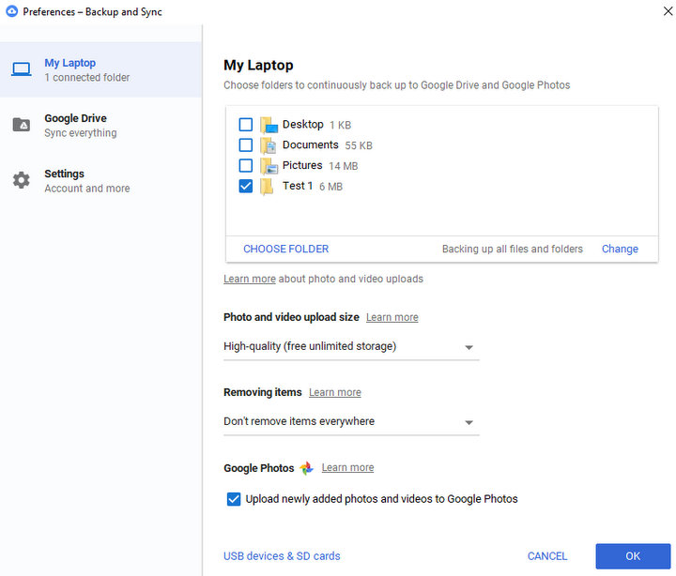
Task: Click Change link for backup files
Action: 620,249
